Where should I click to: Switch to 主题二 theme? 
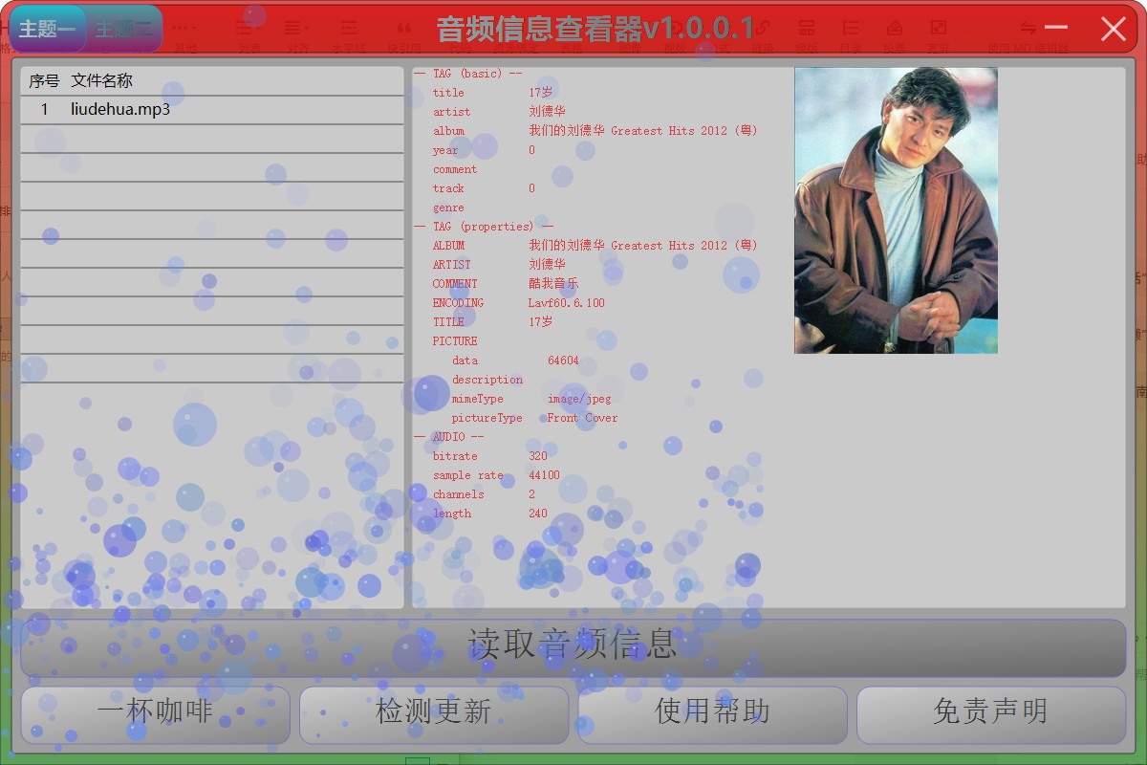pos(124,29)
